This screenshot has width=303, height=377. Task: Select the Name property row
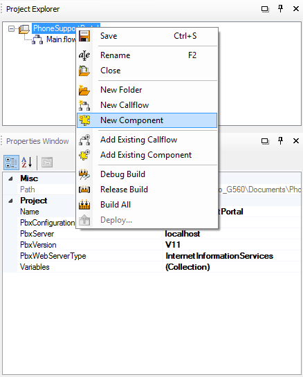pyautogui.click(x=30, y=212)
